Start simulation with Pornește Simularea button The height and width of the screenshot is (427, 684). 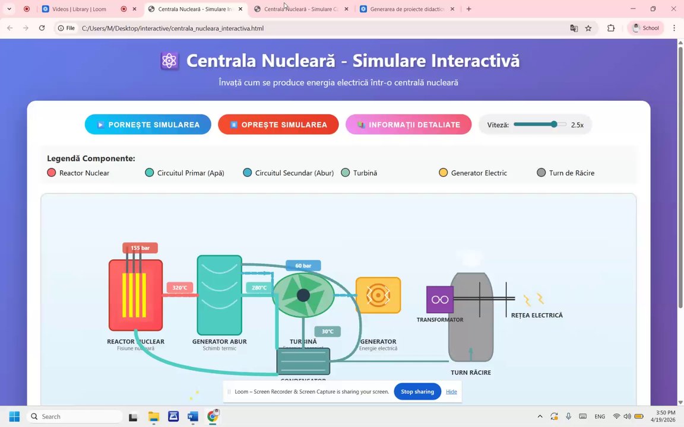(148, 125)
